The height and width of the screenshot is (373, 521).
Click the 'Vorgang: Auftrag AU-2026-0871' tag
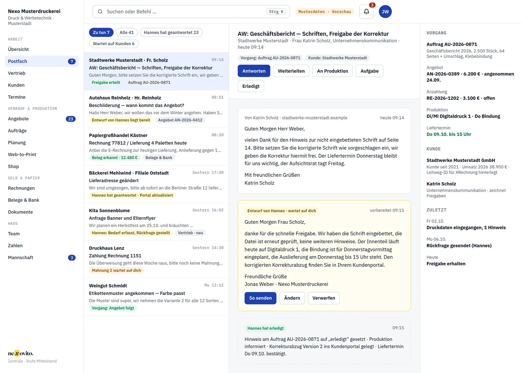pyautogui.click(x=270, y=58)
